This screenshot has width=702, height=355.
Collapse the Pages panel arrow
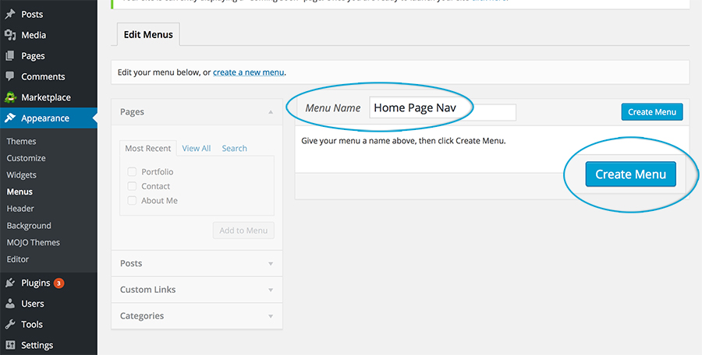click(x=271, y=112)
